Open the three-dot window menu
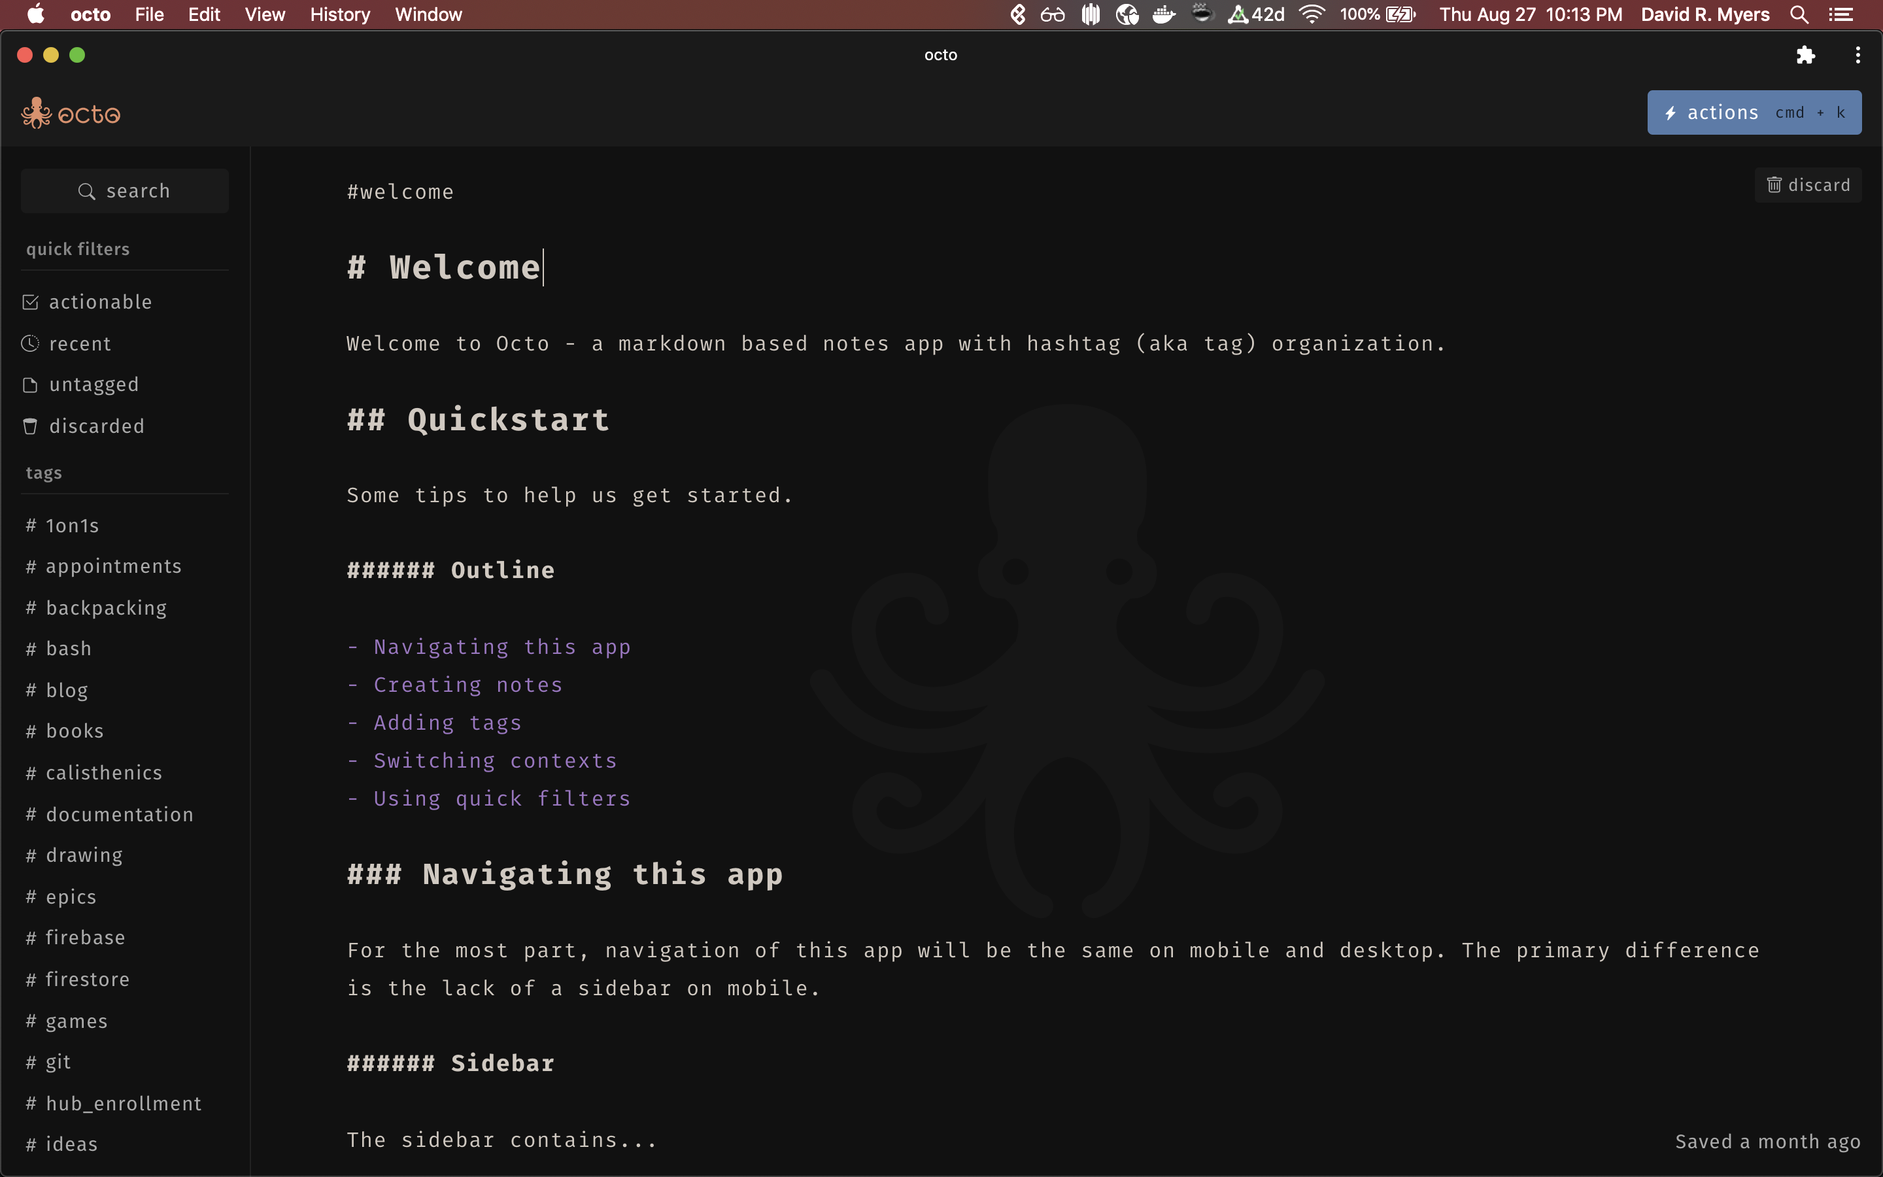Image resolution: width=1883 pixels, height=1177 pixels. click(x=1858, y=56)
